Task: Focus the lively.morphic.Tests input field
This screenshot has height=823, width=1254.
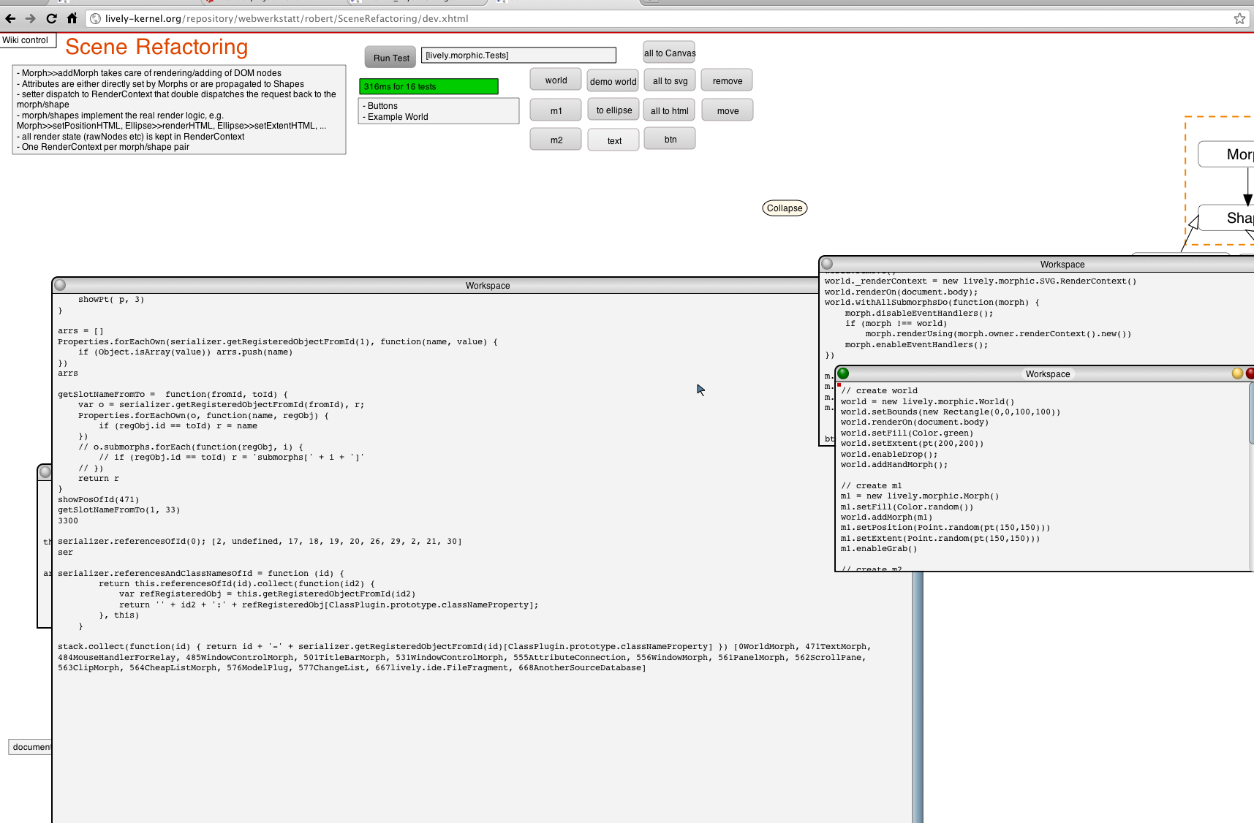Action: pos(518,55)
